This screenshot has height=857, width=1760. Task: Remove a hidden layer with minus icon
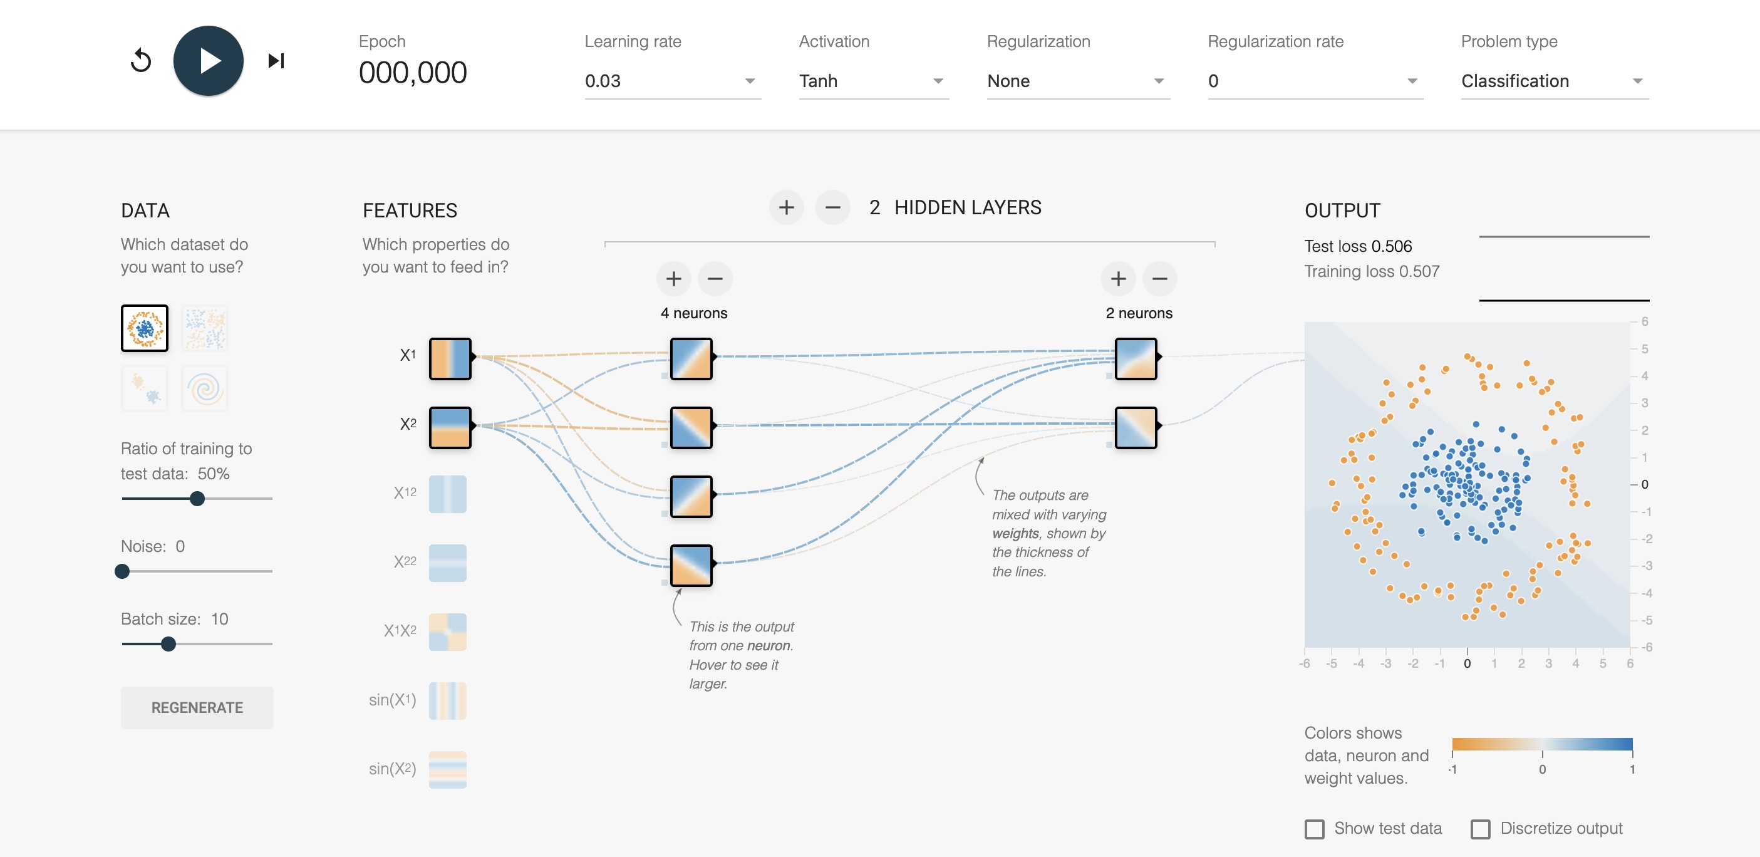click(832, 207)
